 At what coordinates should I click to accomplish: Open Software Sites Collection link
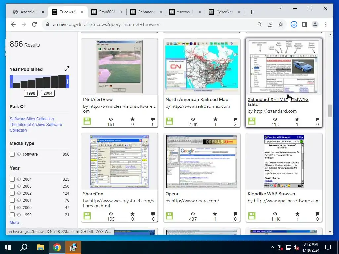31,119
